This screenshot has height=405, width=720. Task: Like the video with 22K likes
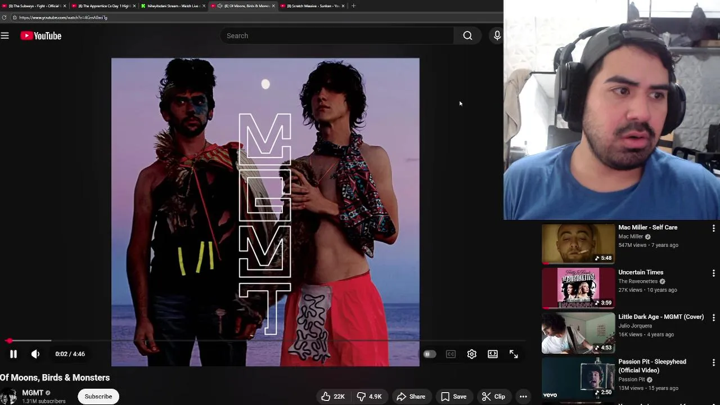(333, 397)
